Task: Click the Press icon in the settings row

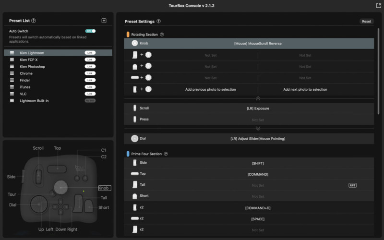Action: (x=135, y=119)
